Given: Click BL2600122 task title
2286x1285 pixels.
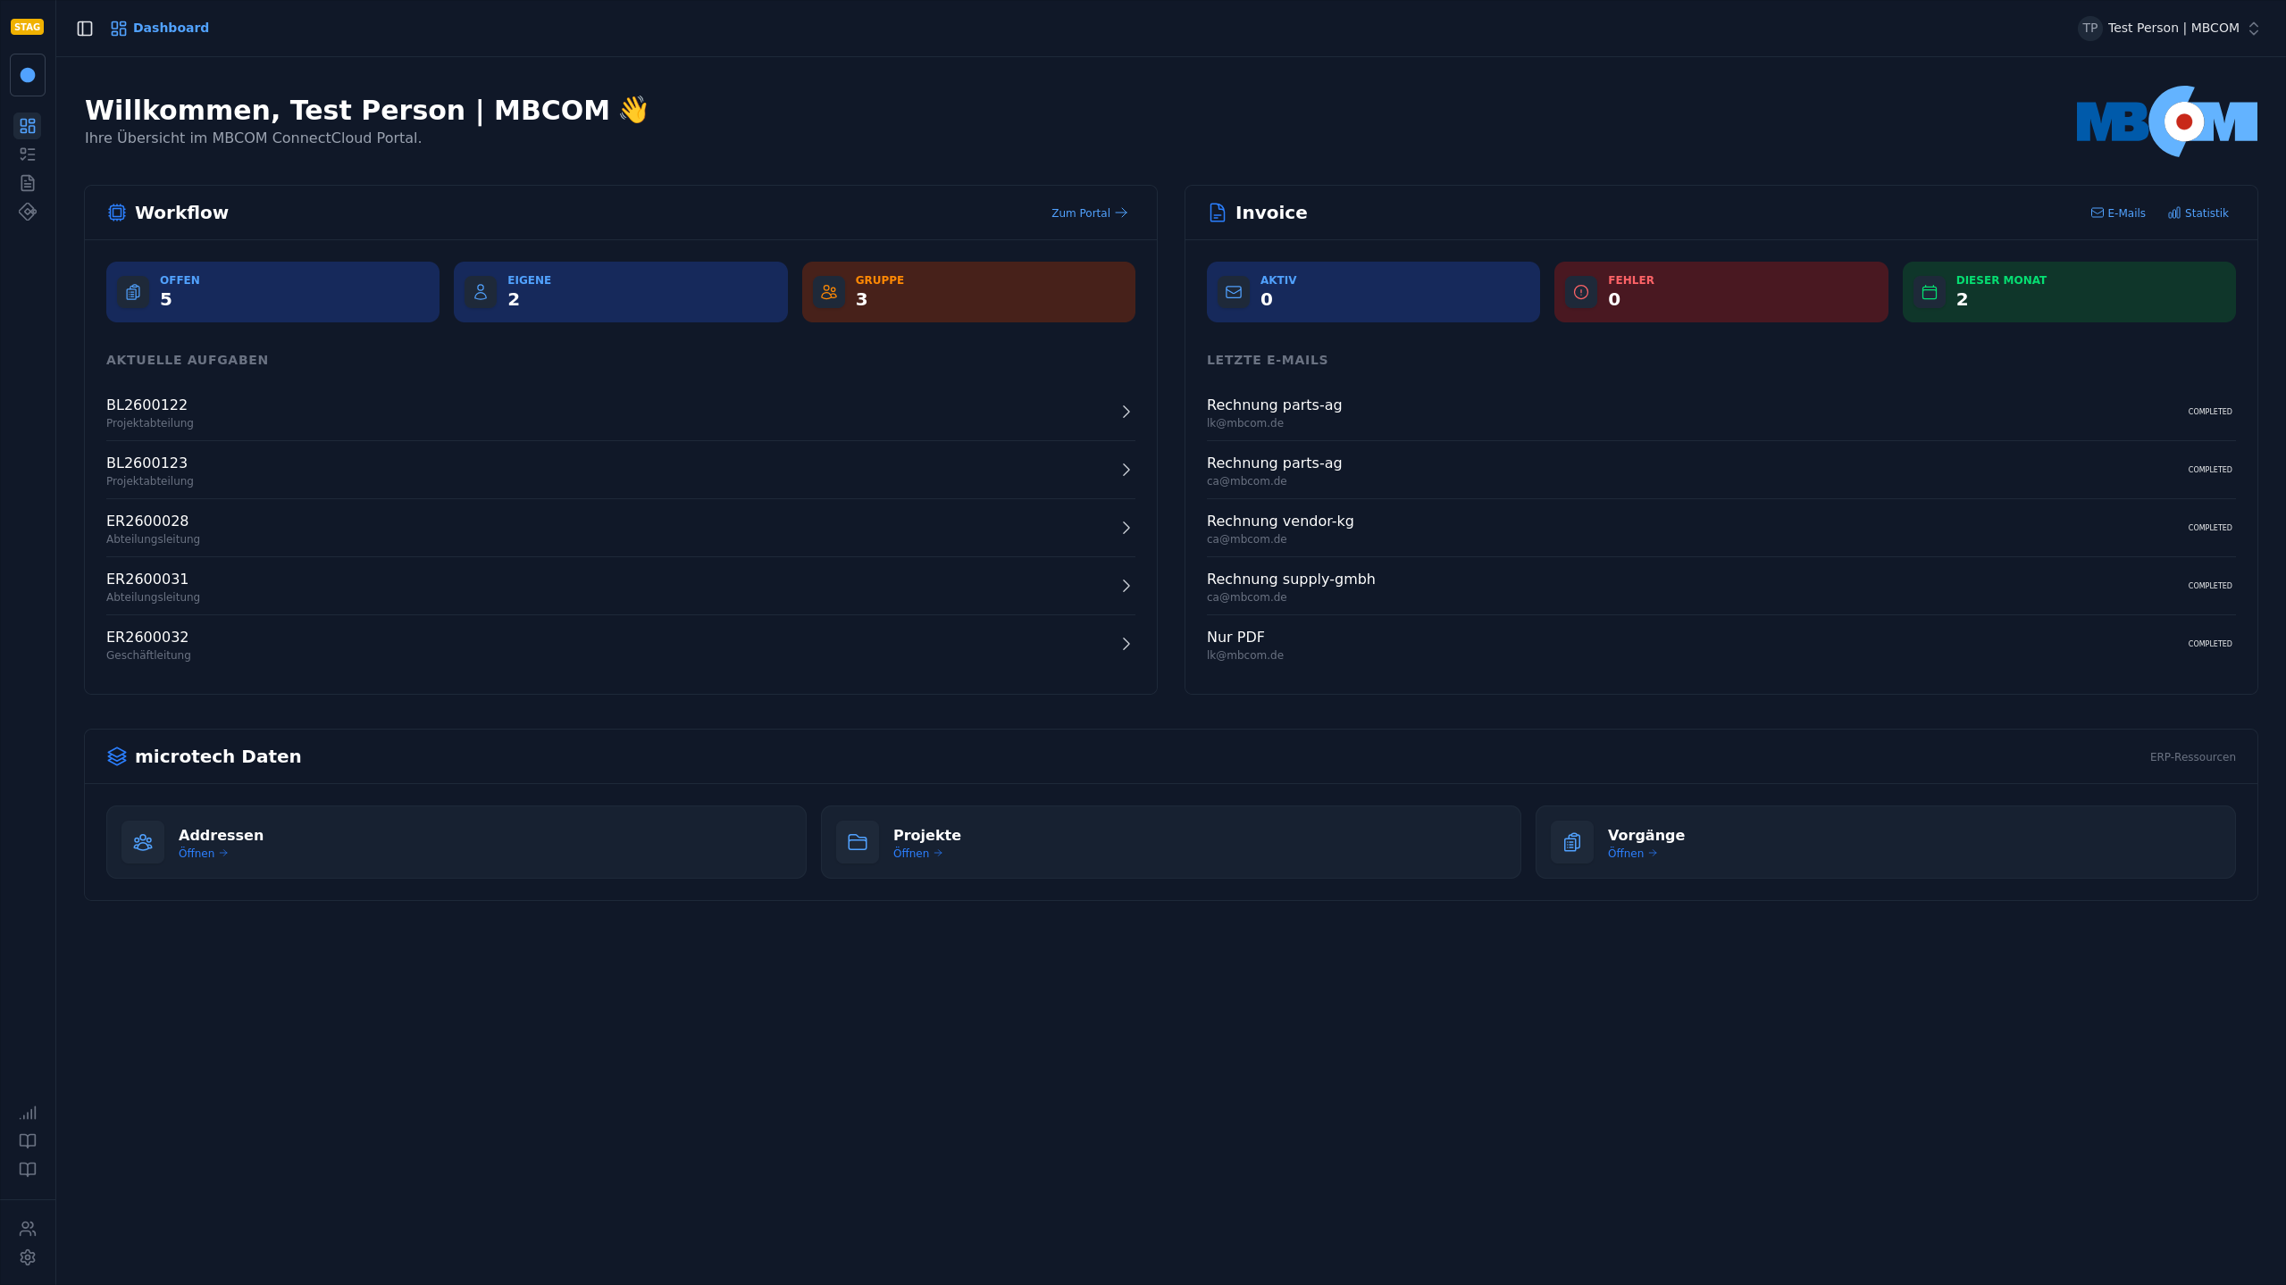Looking at the screenshot, I should (x=147, y=405).
